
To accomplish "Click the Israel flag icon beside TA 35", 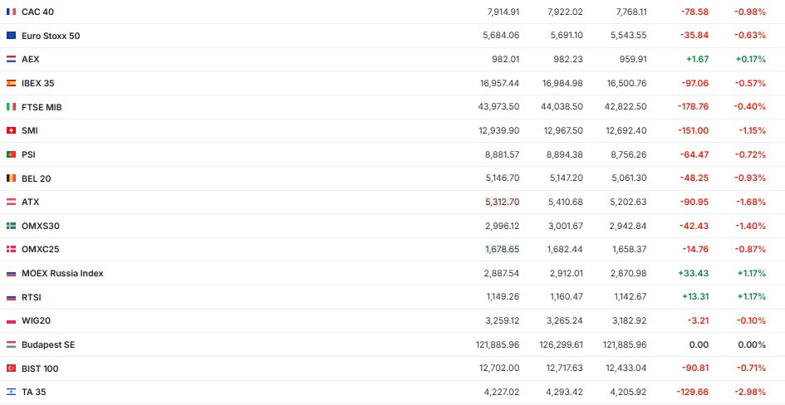I will point(11,392).
